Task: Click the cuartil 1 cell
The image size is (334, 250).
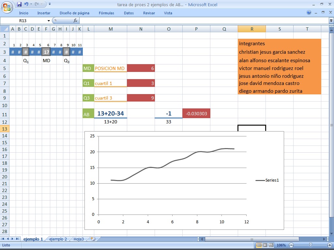Action: [111, 83]
